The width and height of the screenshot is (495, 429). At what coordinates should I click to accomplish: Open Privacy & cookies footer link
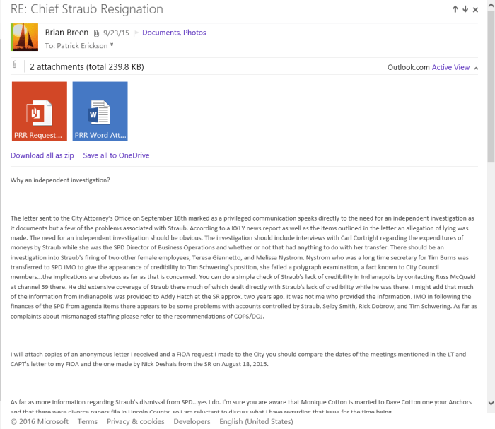[135, 422]
